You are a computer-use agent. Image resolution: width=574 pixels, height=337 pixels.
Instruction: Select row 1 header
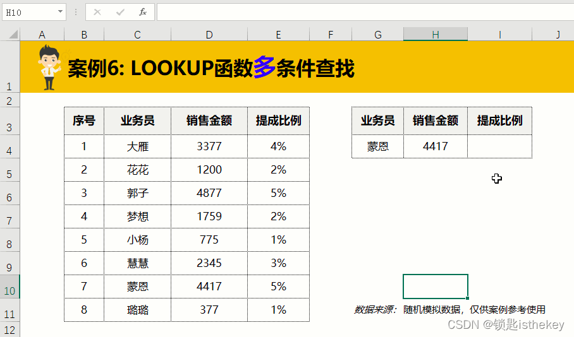pyautogui.click(x=10, y=66)
